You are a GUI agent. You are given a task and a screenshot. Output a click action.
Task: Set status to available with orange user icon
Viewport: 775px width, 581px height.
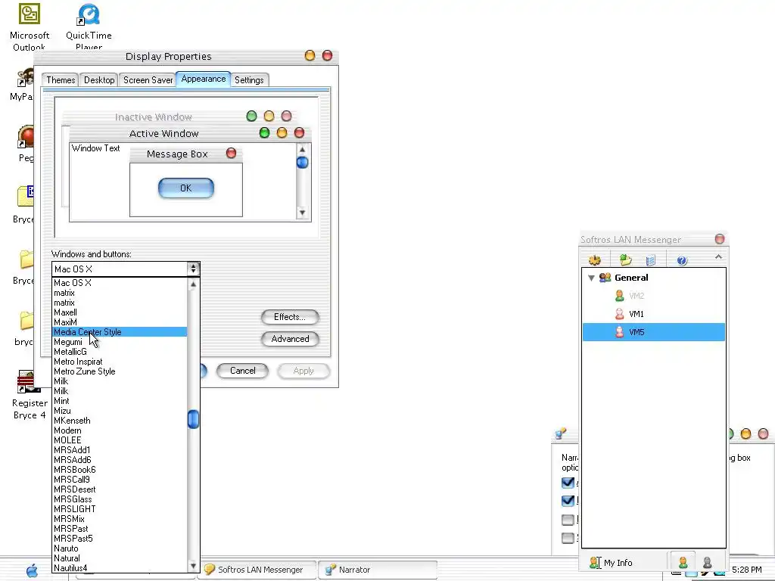[683, 562]
